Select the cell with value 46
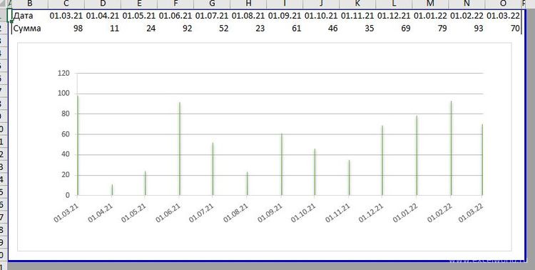 321,28
